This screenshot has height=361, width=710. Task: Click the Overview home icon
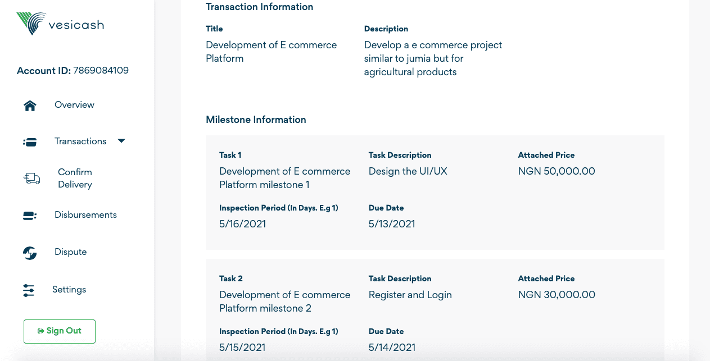pos(30,106)
